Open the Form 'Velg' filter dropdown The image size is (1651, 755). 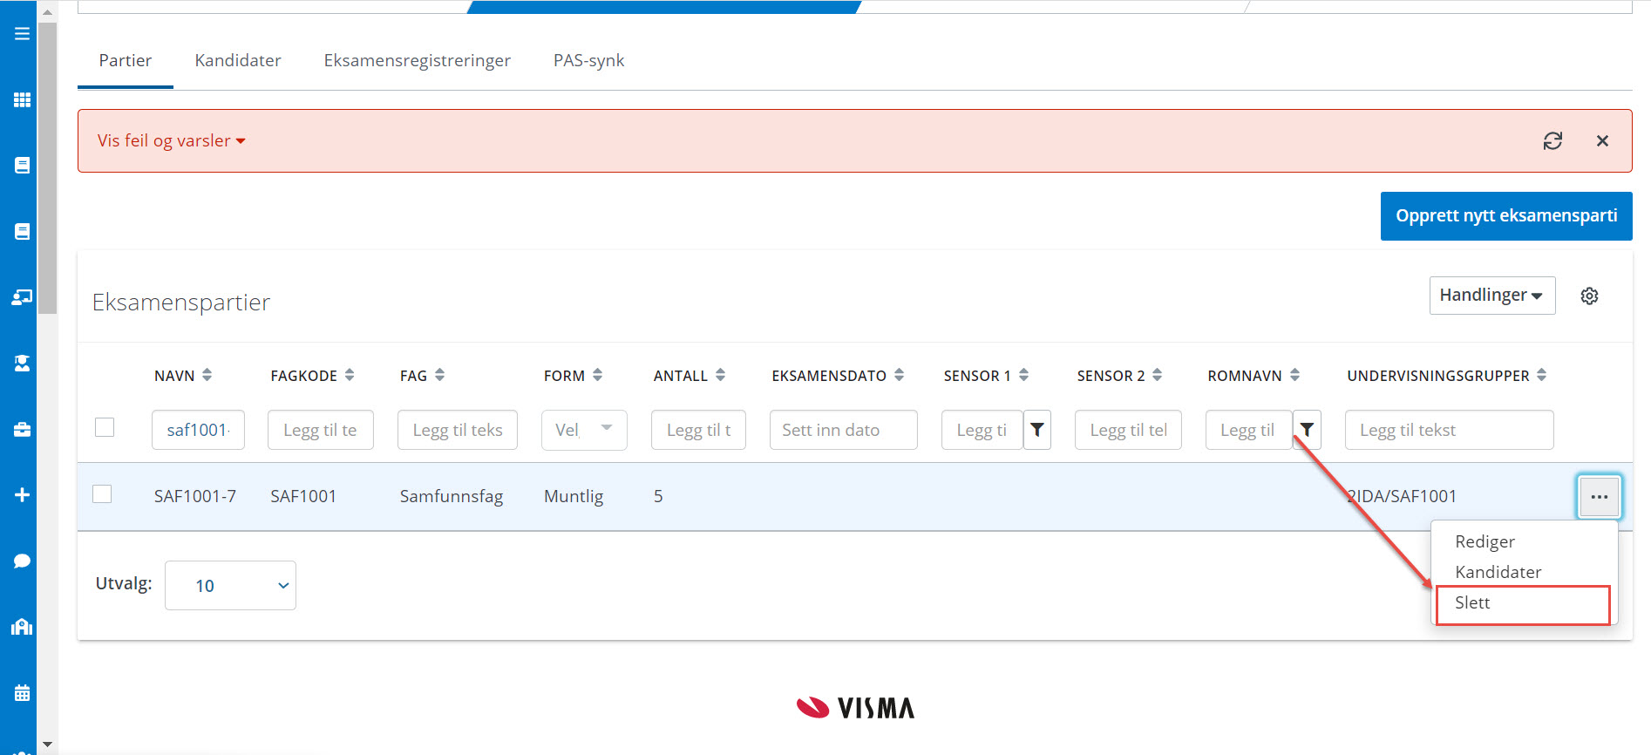[584, 430]
